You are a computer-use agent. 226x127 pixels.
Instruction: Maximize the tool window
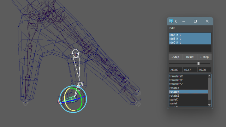coord(195,21)
